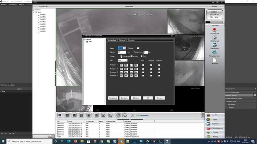Choose the 64-window layout icon
Viewport: 257px width, 144px height.
(x=118, y=115)
